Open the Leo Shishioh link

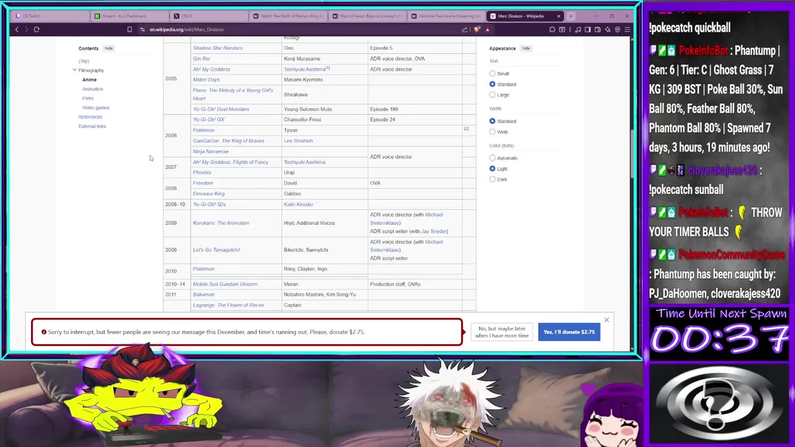(298, 140)
